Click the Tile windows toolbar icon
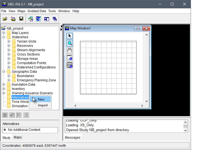216x150 pixels. pyautogui.click(x=47, y=19)
